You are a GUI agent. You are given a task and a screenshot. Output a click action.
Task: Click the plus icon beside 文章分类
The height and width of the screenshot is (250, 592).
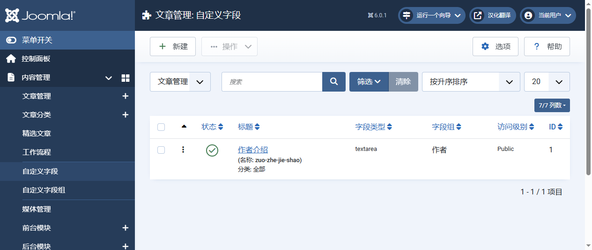[x=126, y=115]
